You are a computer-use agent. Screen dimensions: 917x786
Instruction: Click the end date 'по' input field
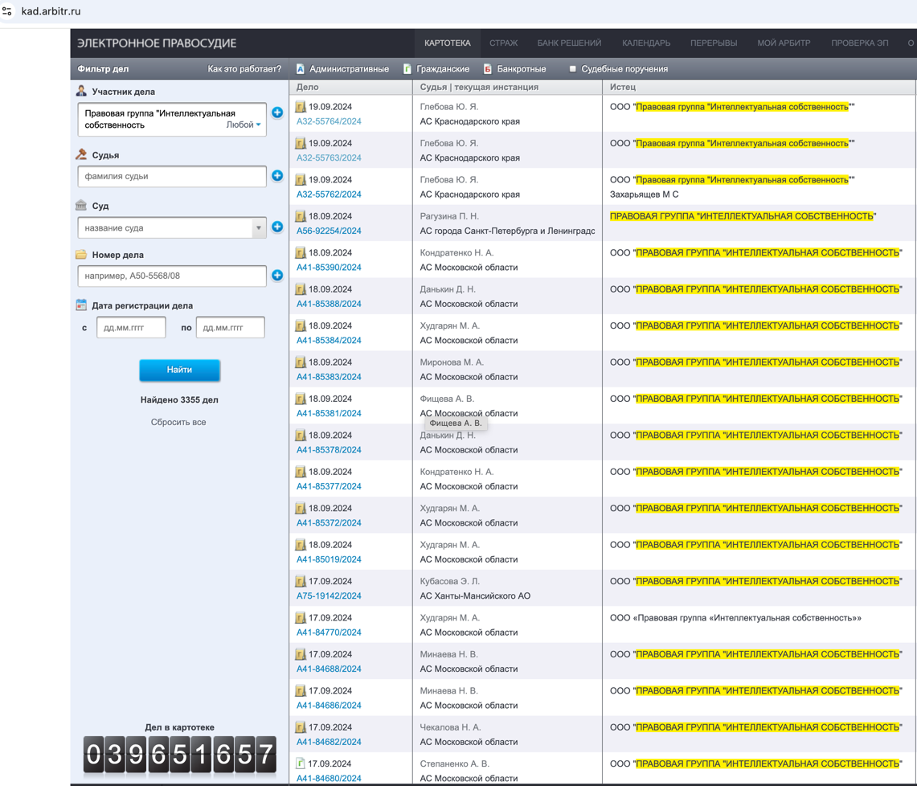click(x=231, y=328)
